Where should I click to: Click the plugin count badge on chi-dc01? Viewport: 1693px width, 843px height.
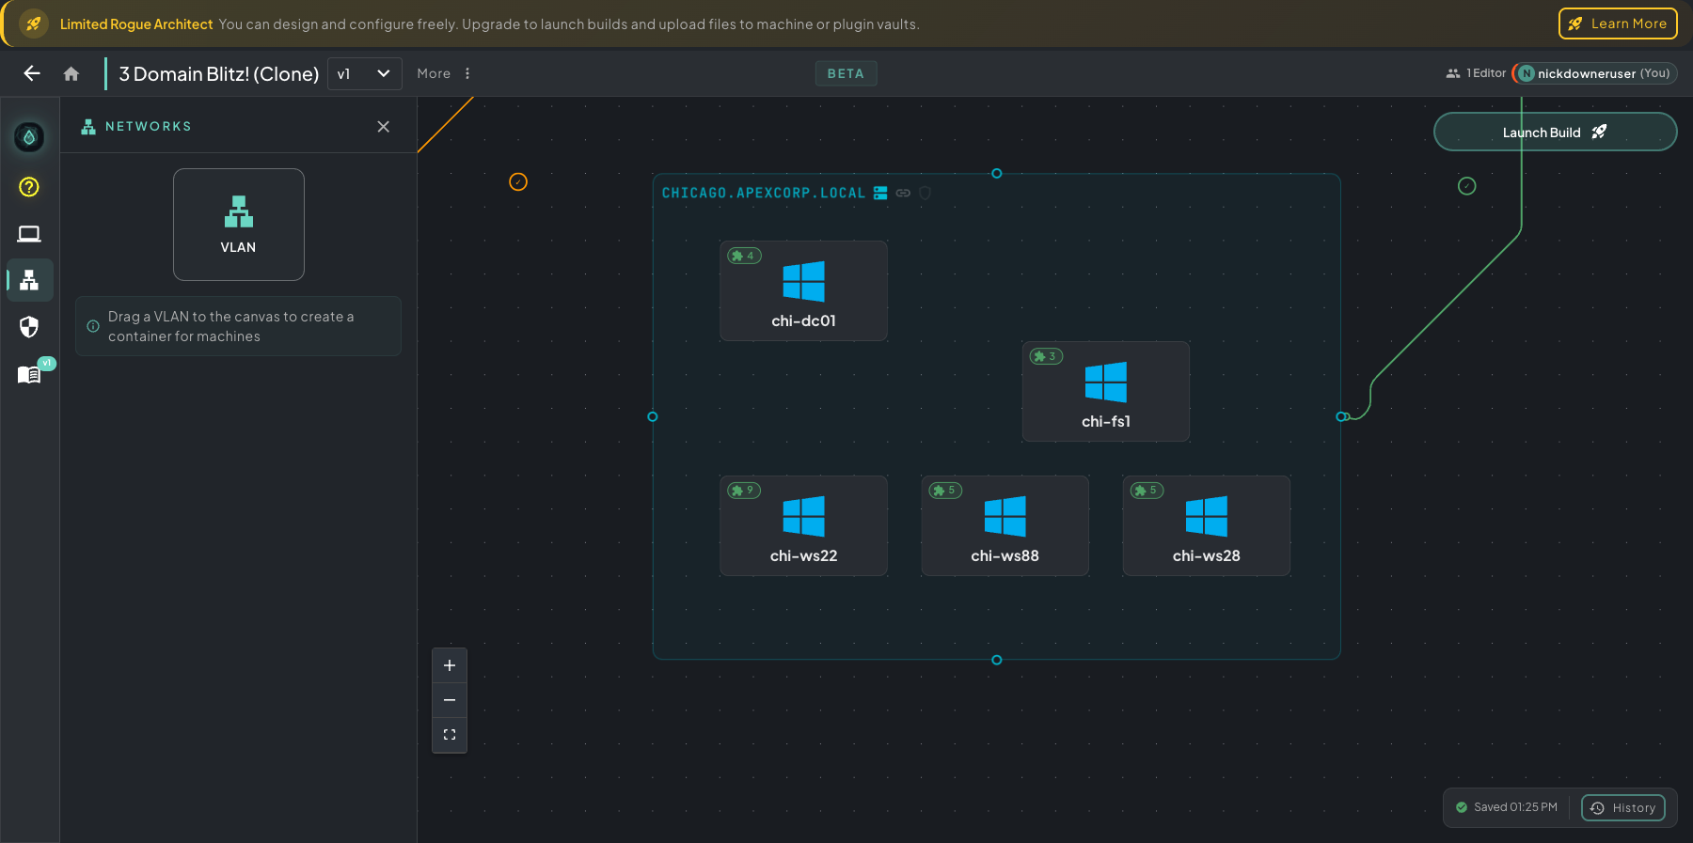[x=744, y=256]
